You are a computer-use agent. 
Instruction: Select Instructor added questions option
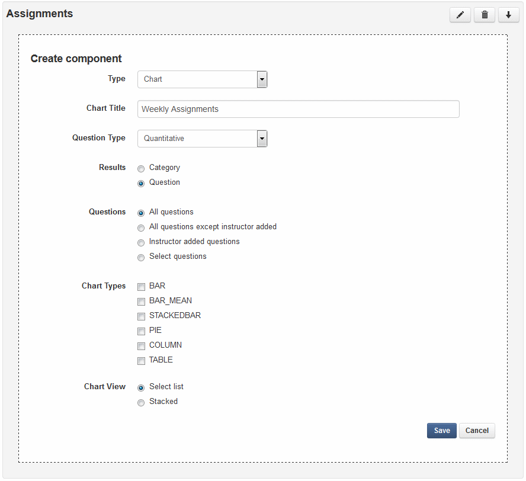click(141, 243)
